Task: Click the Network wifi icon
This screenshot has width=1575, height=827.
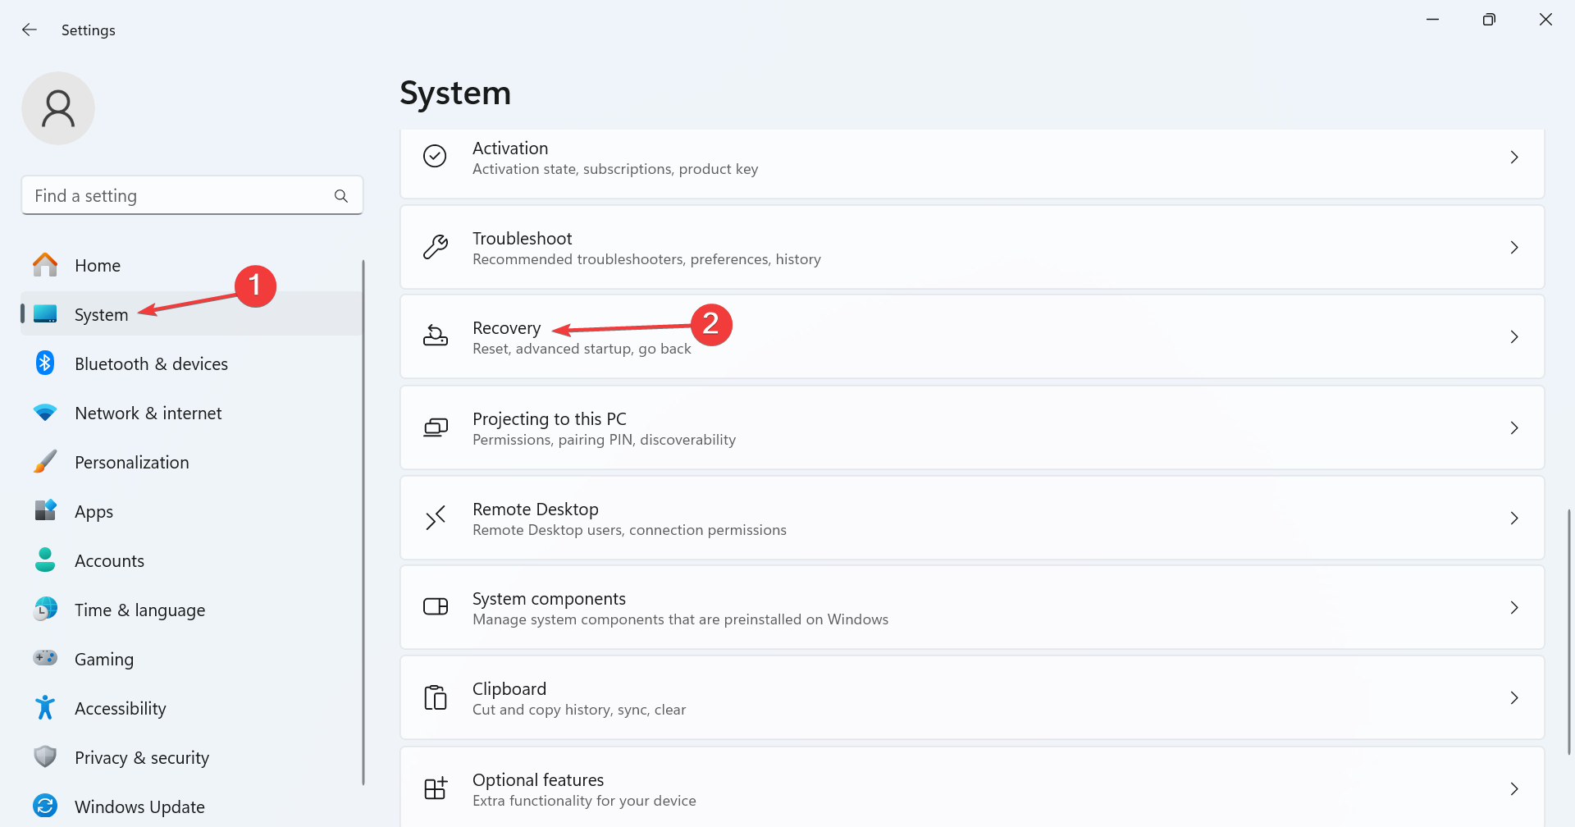Action: point(45,413)
